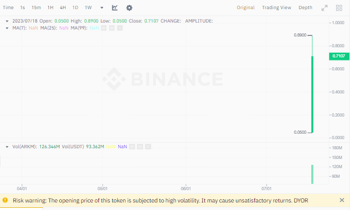Hide the Vol indicator via eye icon
The image size is (350, 210).
click(132, 147)
